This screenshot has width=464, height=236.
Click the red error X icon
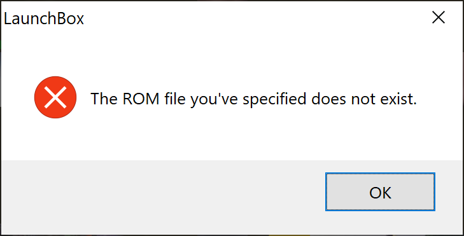click(55, 97)
